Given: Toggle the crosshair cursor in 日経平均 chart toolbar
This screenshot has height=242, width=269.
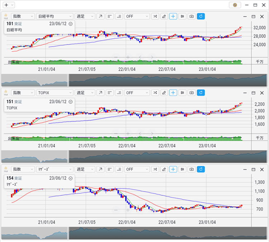Looking at the screenshot, I should click(x=173, y=16).
